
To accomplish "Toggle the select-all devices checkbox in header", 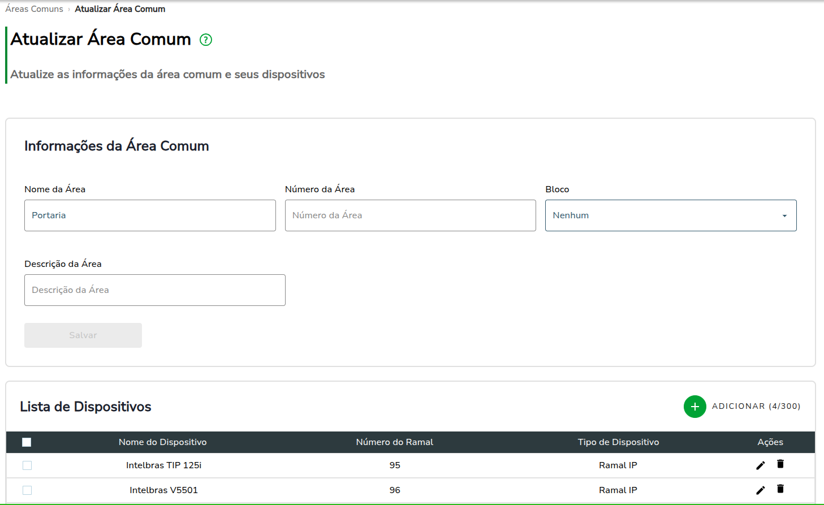I will (27, 442).
